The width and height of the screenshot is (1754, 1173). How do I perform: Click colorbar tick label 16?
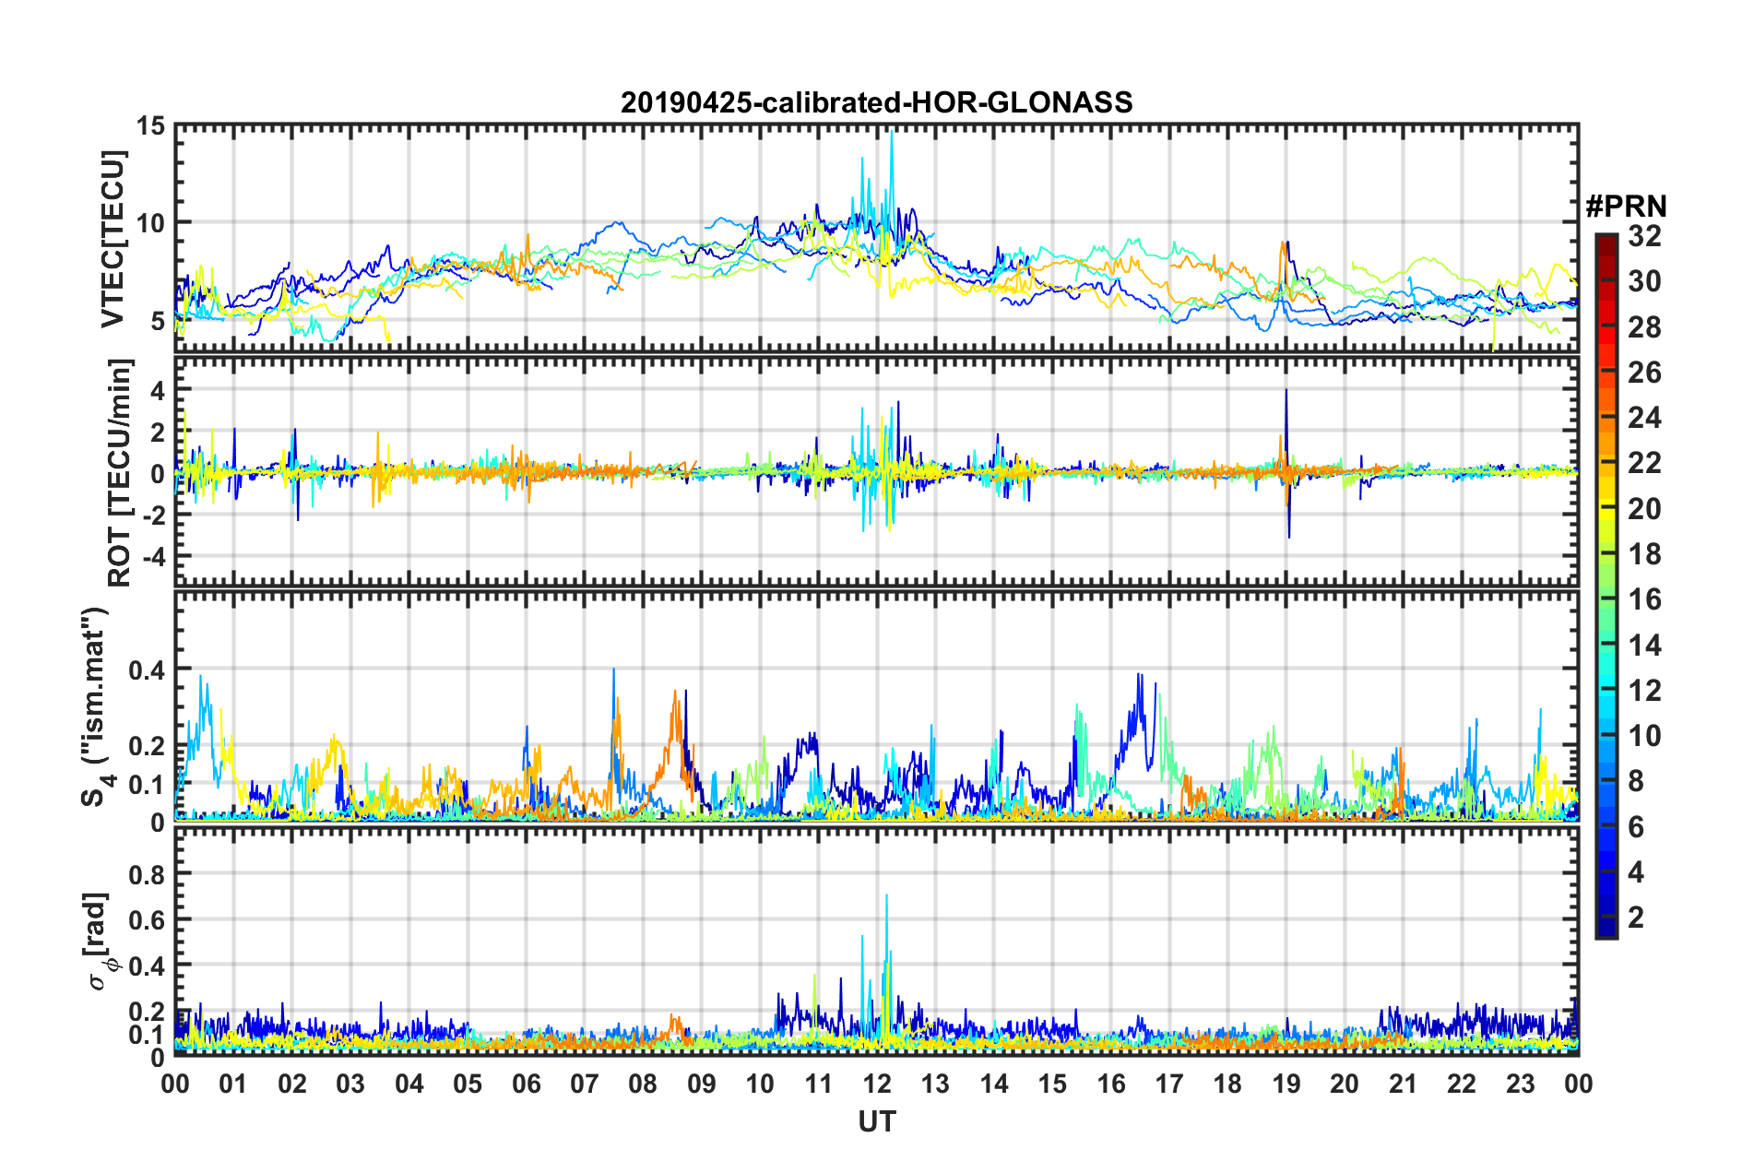[x=1644, y=599]
